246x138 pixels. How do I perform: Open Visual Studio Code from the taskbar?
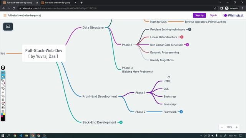coord(21,135)
